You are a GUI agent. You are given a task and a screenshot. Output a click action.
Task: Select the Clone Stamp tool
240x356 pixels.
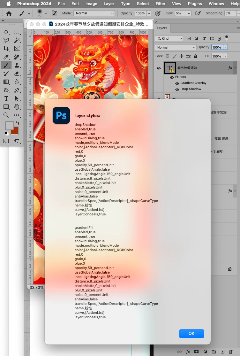(17, 66)
